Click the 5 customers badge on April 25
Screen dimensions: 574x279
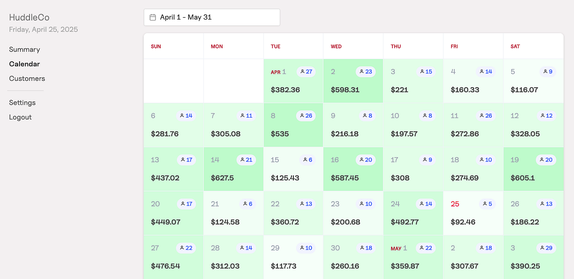488,204
